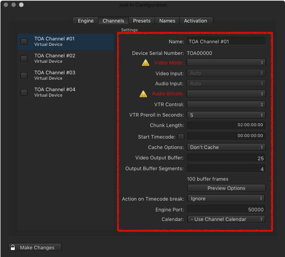Image resolution: width=285 pixels, height=257 pixels.
Task: Click into the Name text field
Action: (x=226, y=41)
